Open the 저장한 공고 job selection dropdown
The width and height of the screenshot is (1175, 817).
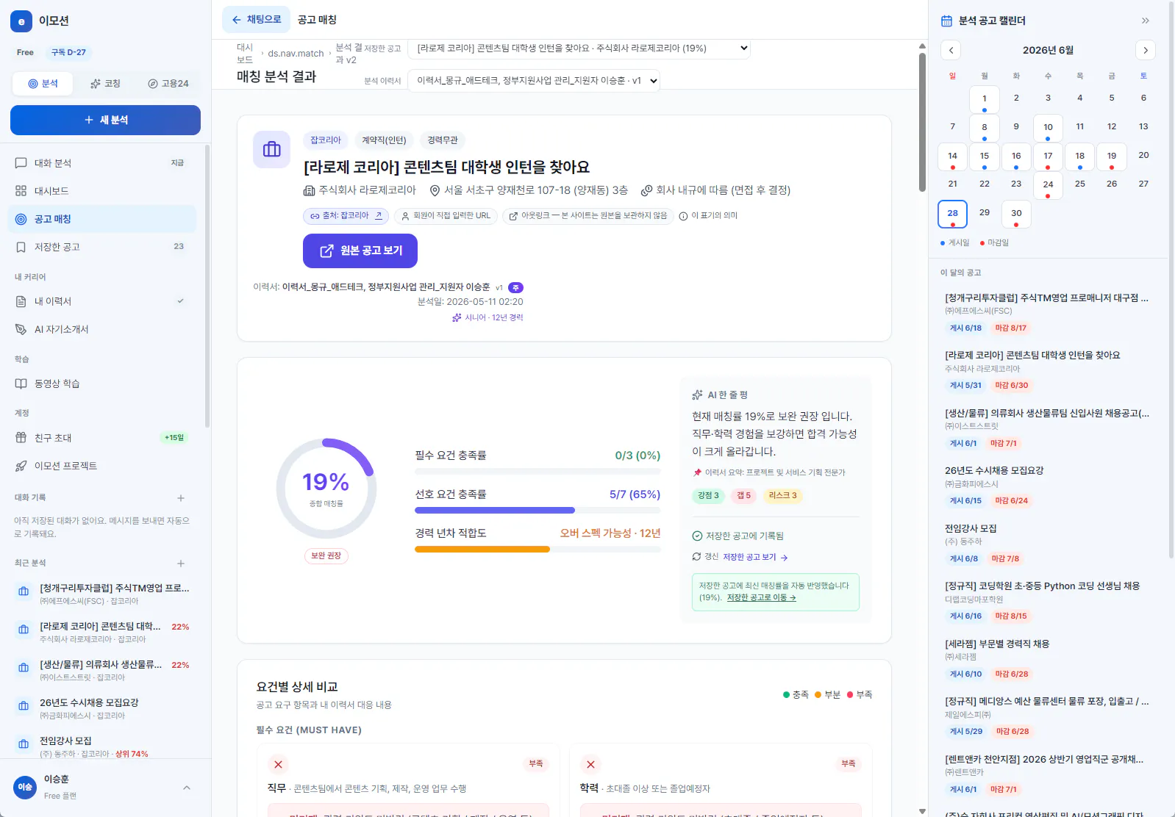(579, 48)
